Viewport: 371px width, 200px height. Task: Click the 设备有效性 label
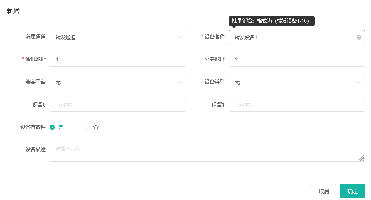click(x=33, y=127)
